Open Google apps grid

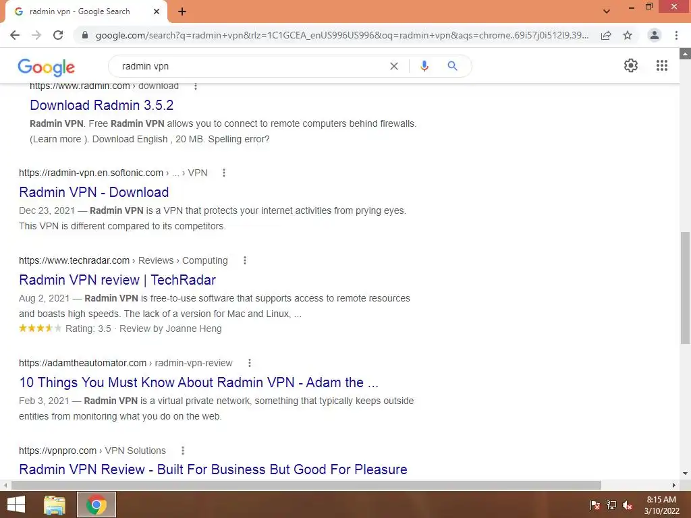662,65
